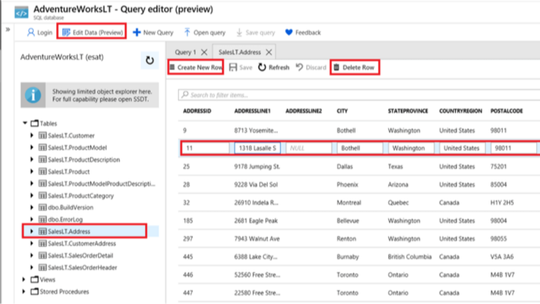540x304 pixels.
Task: Expand the Stored Procedures folder
Action: coord(24,291)
